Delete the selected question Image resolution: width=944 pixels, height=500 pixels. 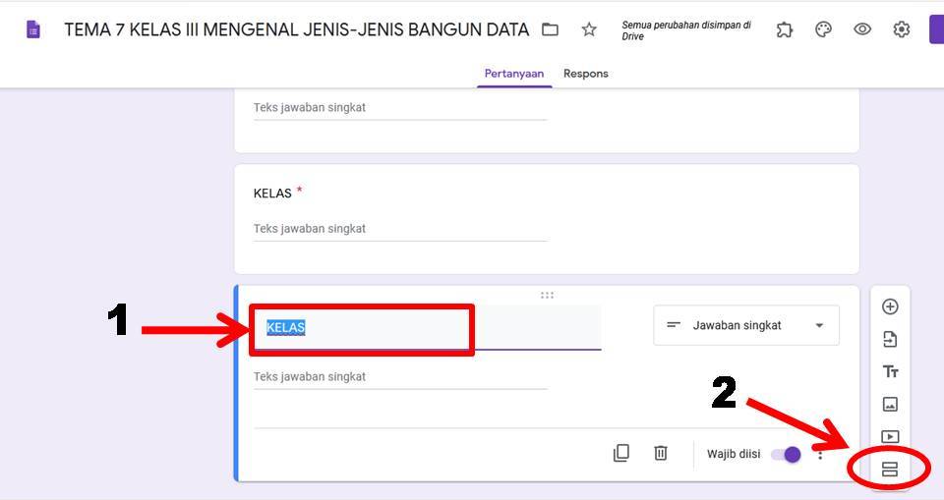coord(661,453)
